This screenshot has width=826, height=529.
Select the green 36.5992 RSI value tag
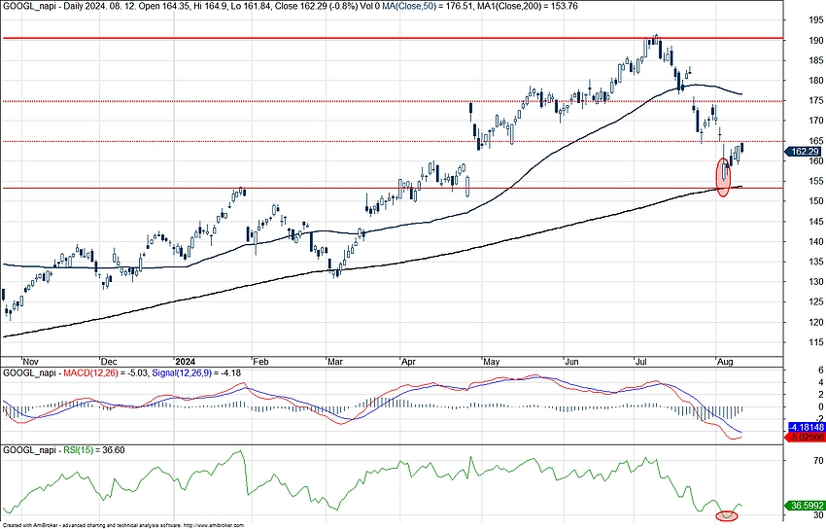coord(805,506)
